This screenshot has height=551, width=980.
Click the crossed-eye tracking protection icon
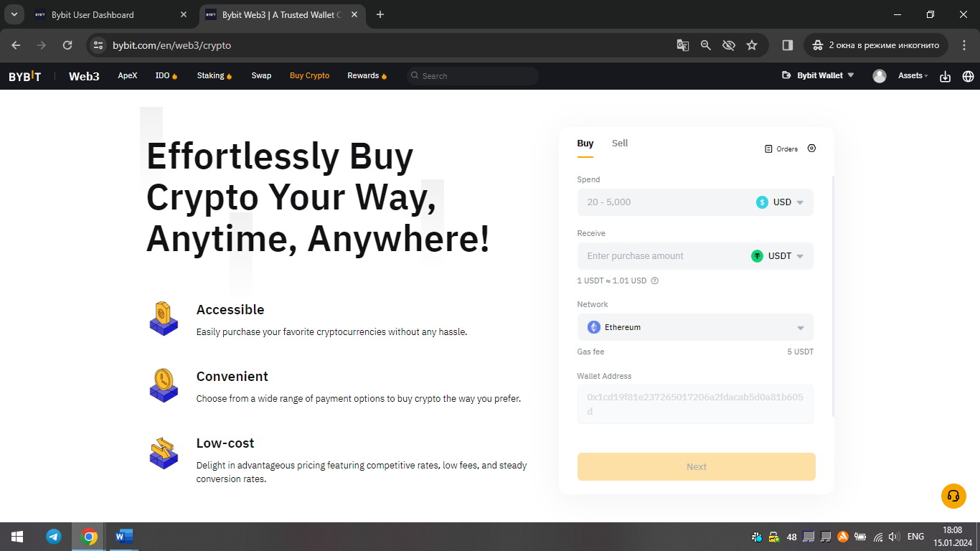pyautogui.click(x=729, y=45)
